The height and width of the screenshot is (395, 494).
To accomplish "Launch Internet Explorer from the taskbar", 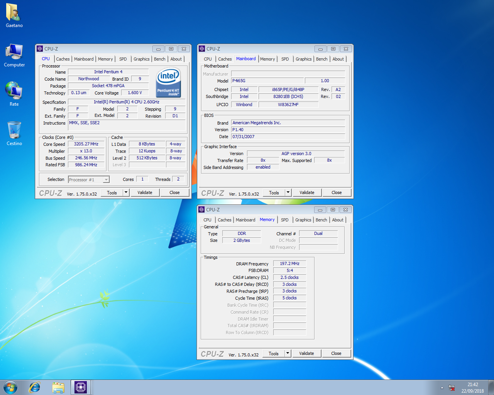I will point(35,387).
